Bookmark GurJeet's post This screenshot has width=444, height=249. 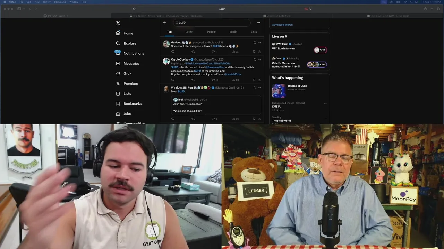coord(254,52)
